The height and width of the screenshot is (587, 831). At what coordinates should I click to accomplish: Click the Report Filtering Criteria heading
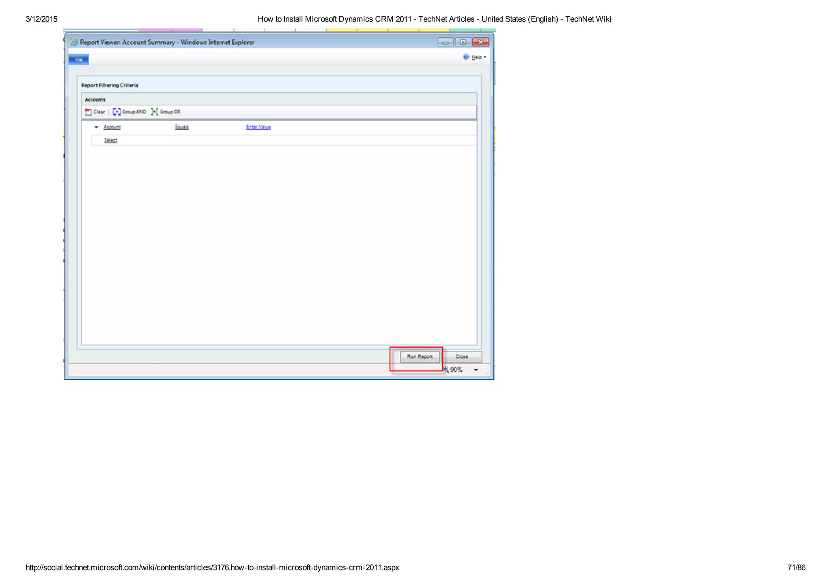(110, 85)
